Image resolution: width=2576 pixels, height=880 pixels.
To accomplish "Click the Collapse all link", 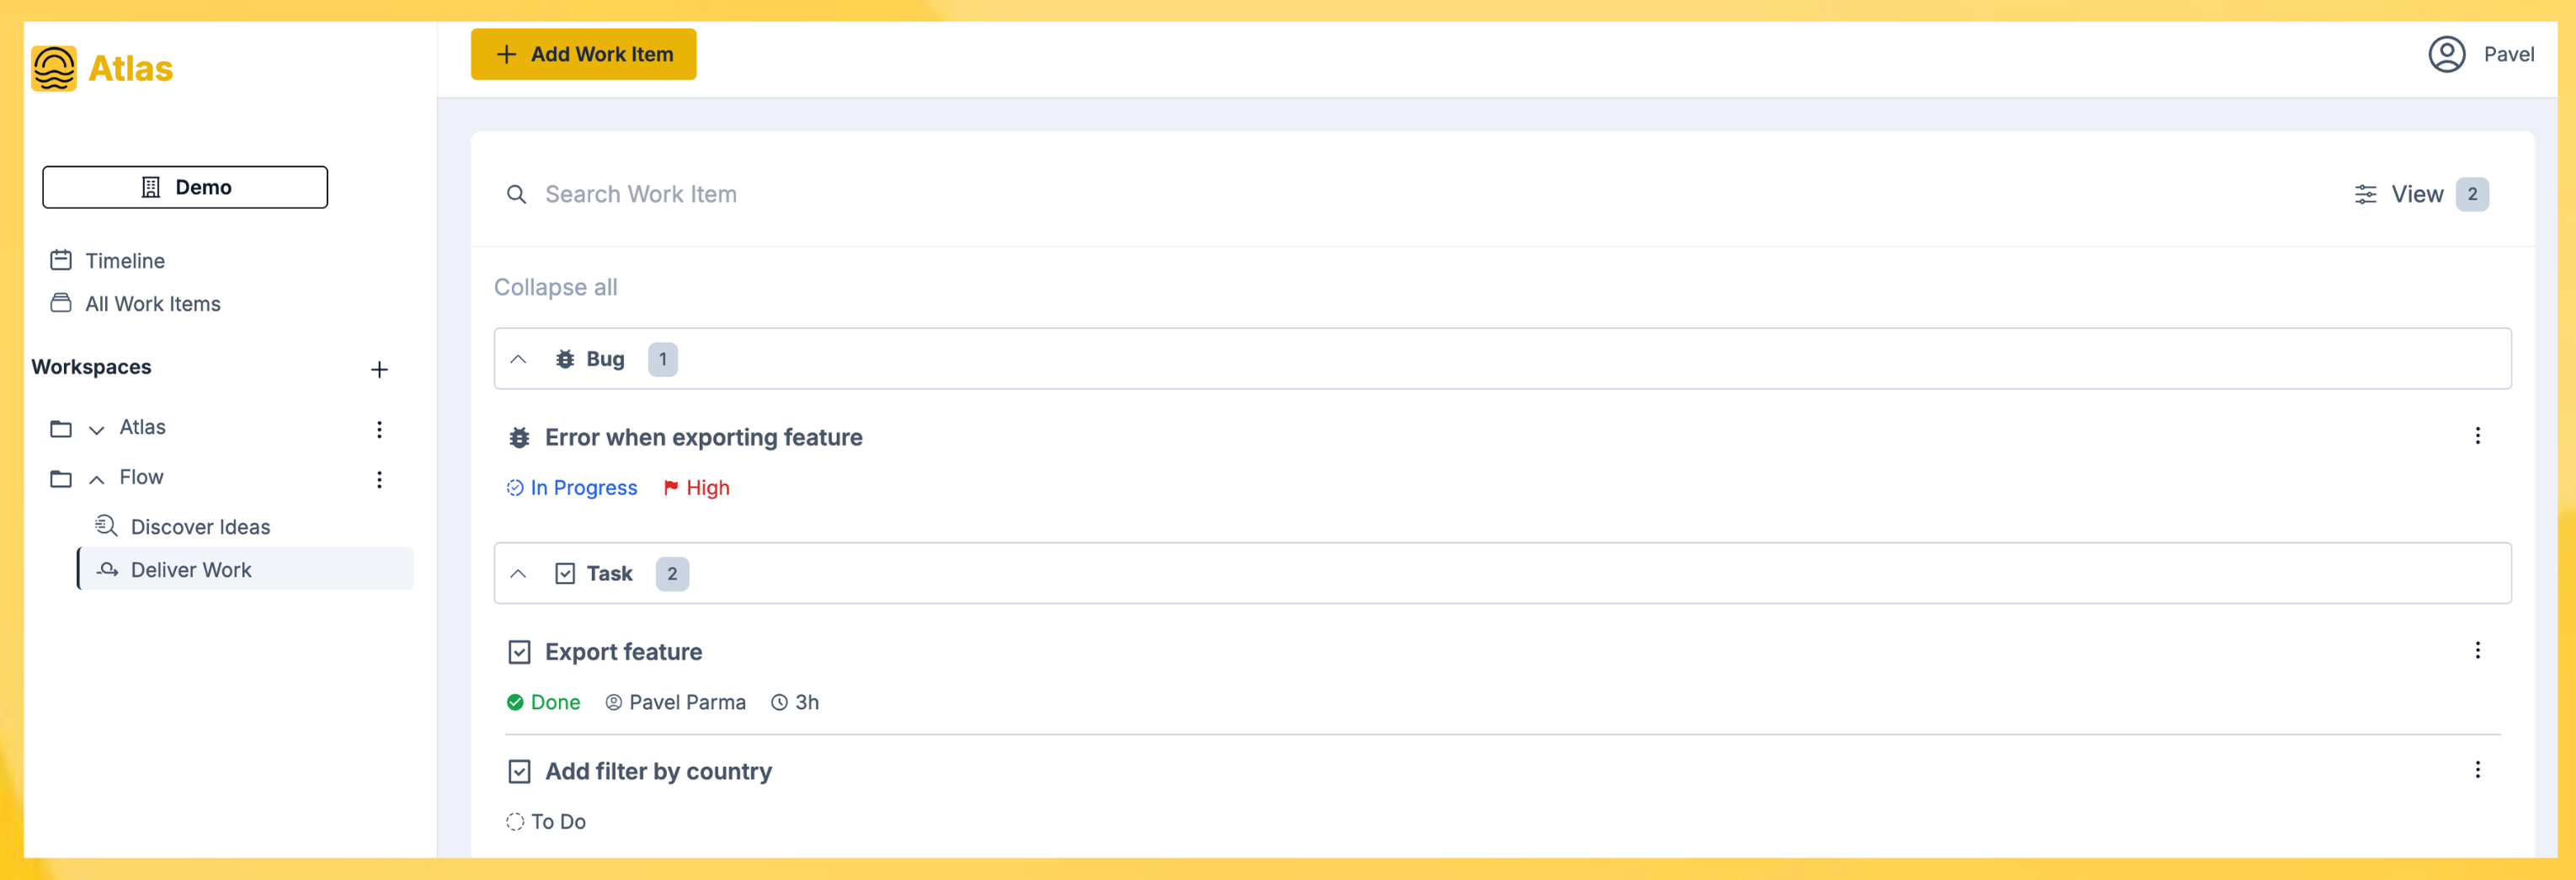I will point(555,287).
